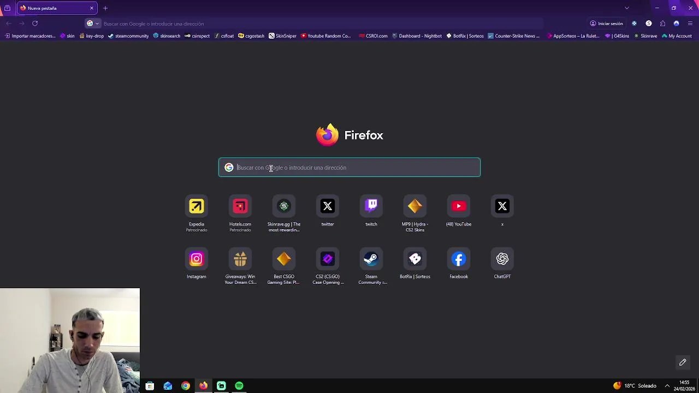Open the csinspect bookmark
Screen dimensions: 699x393
coord(197,36)
